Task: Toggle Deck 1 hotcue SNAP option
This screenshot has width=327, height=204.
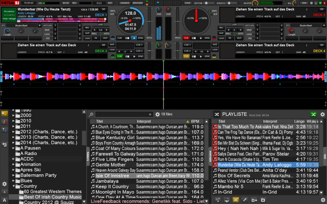Action: 52,30
